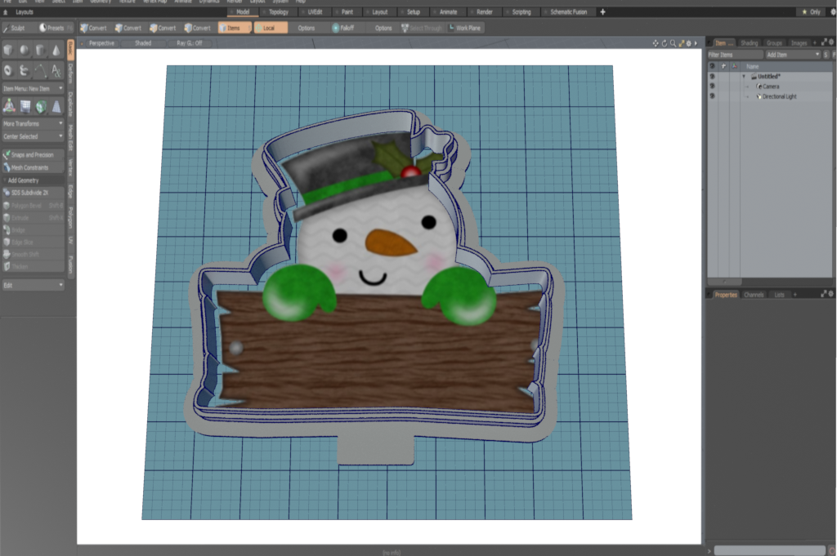Click the bottom-right horizontal scrollbar
Image resolution: width=837 pixels, height=556 pixels.
tap(769, 550)
